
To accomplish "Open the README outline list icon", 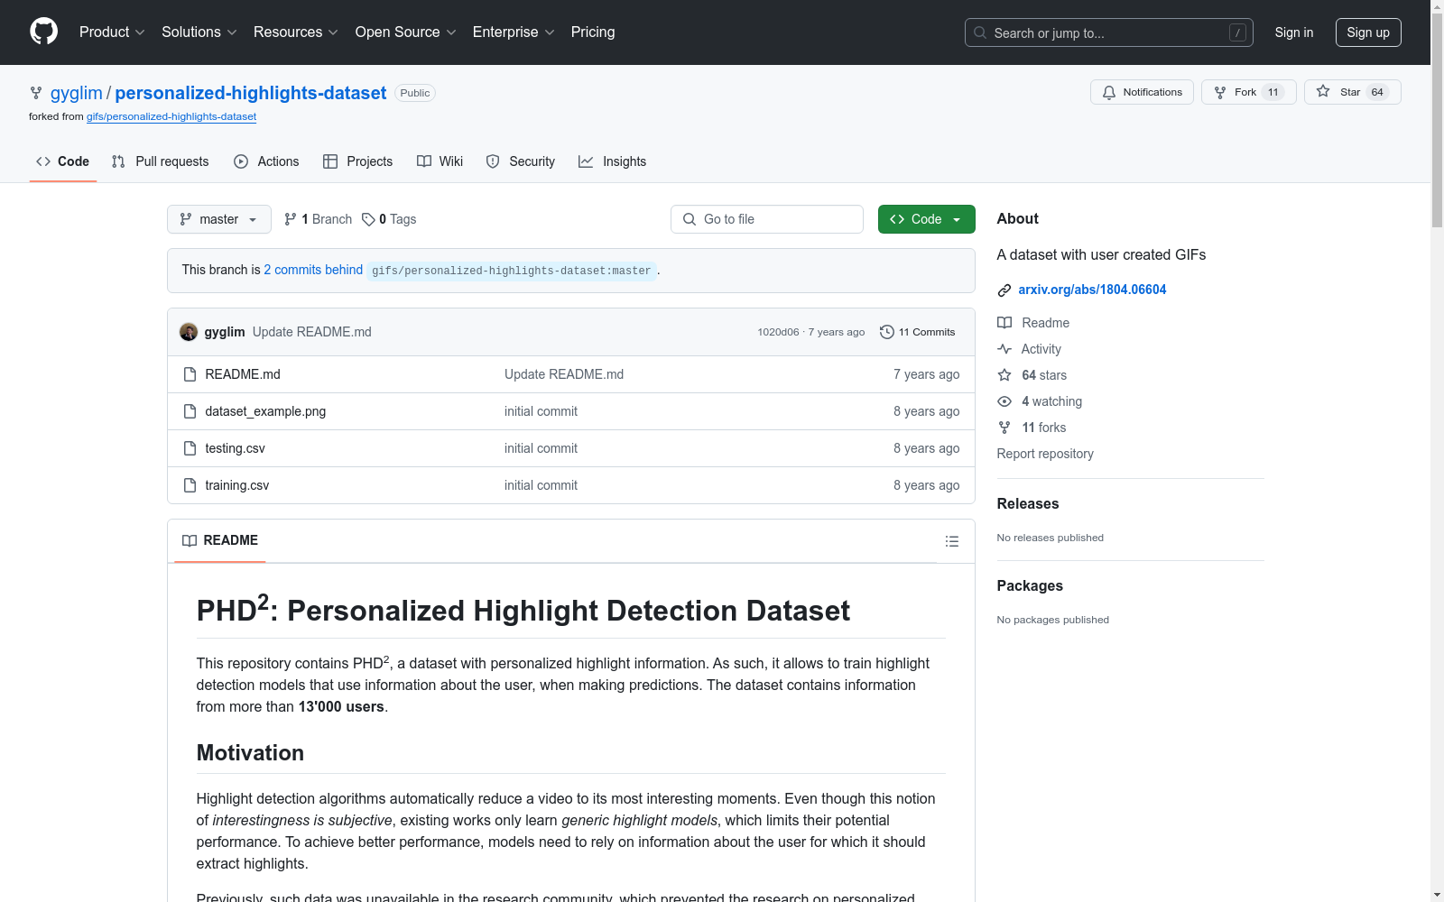I will (x=951, y=541).
